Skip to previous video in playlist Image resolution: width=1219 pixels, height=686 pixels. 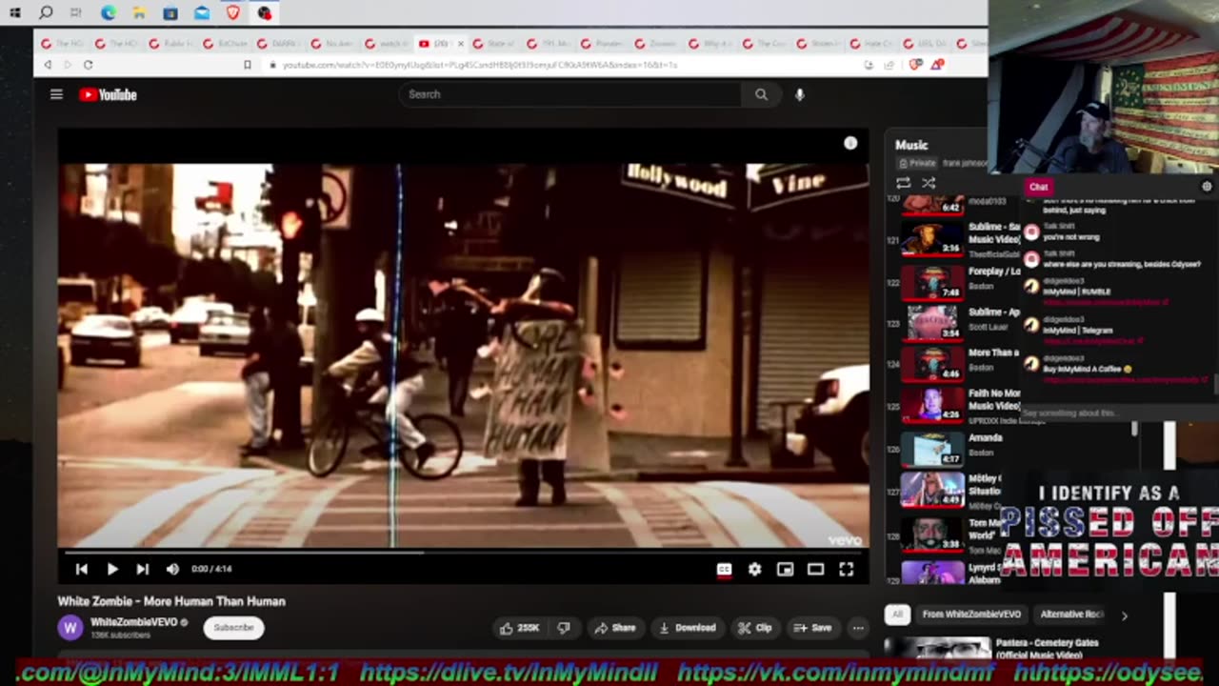[x=82, y=569]
